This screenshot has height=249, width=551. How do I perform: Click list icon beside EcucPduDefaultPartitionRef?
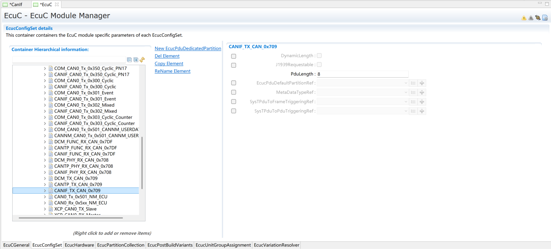pyautogui.click(x=413, y=83)
